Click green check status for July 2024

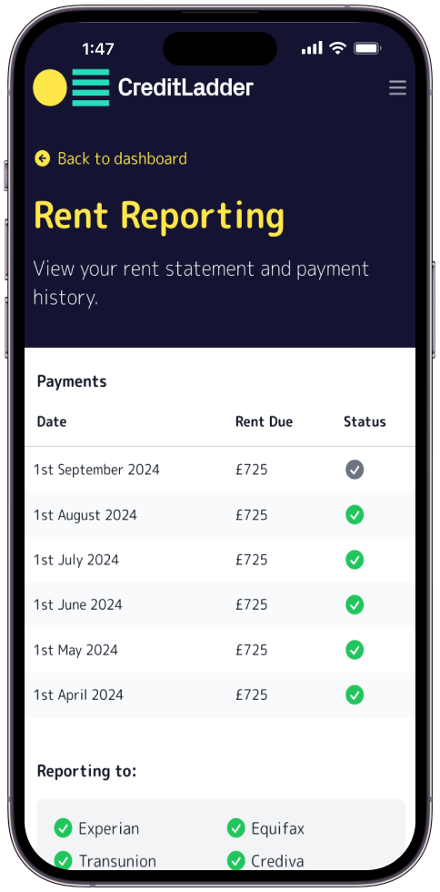(355, 560)
